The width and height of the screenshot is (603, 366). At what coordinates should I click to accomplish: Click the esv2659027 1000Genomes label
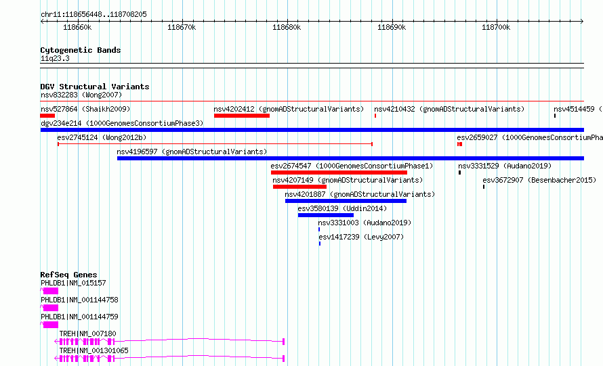click(x=530, y=137)
